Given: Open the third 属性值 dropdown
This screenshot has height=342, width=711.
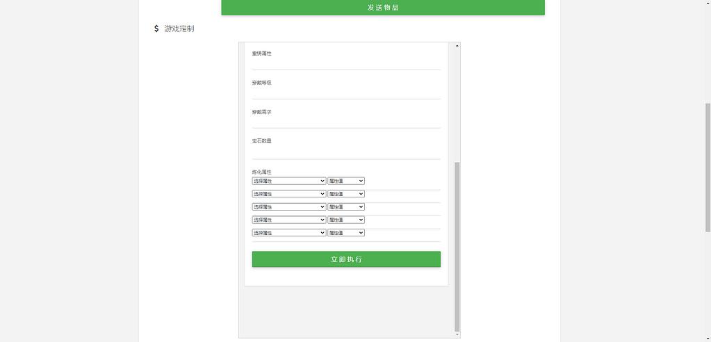Looking at the screenshot, I should (x=346, y=207).
